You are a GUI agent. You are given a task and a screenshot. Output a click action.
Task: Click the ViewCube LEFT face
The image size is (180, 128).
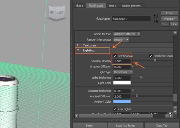point(52,12)
